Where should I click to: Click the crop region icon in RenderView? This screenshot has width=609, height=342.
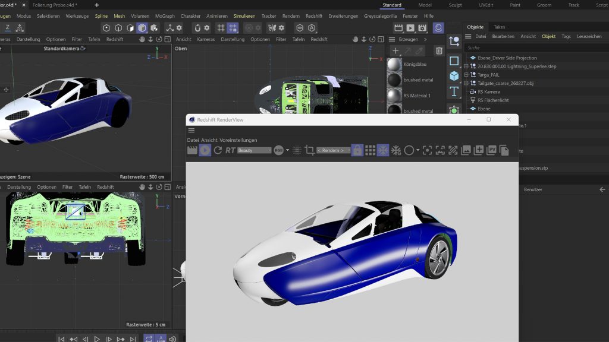pyautogui.click(x=309, y=150)
